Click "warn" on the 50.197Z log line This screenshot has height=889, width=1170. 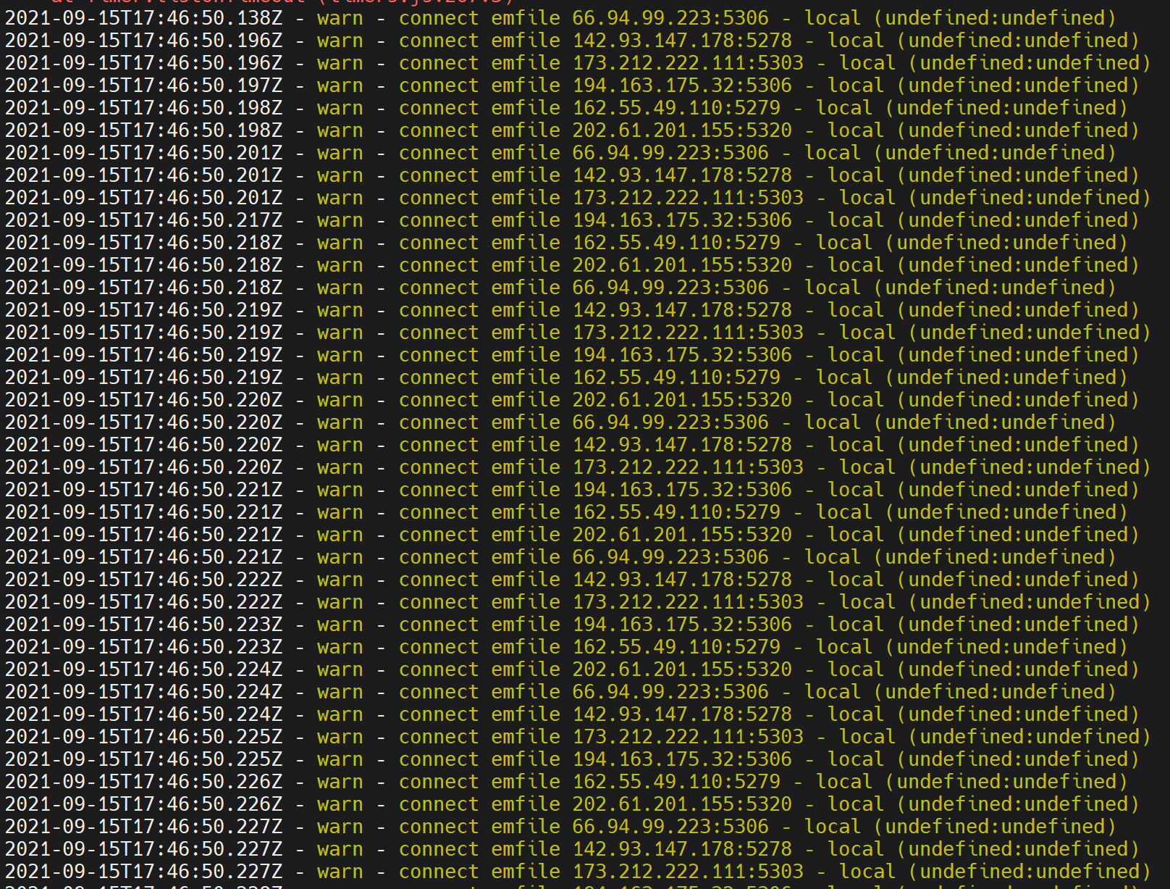[340, 85]
